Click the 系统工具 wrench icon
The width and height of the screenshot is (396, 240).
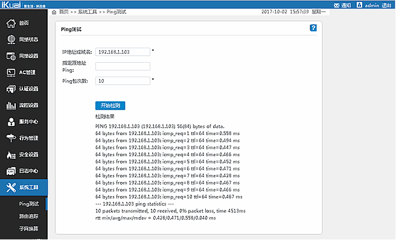pyautogui.click(x=11, y=188)
